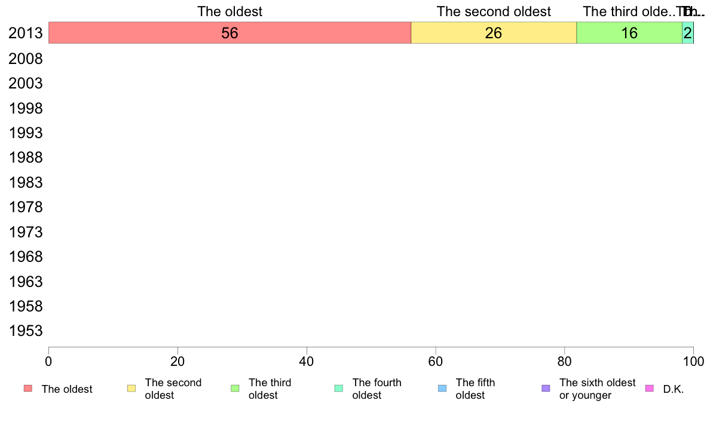
Task: Click the 2013 year label
Action: pos(25,33)
